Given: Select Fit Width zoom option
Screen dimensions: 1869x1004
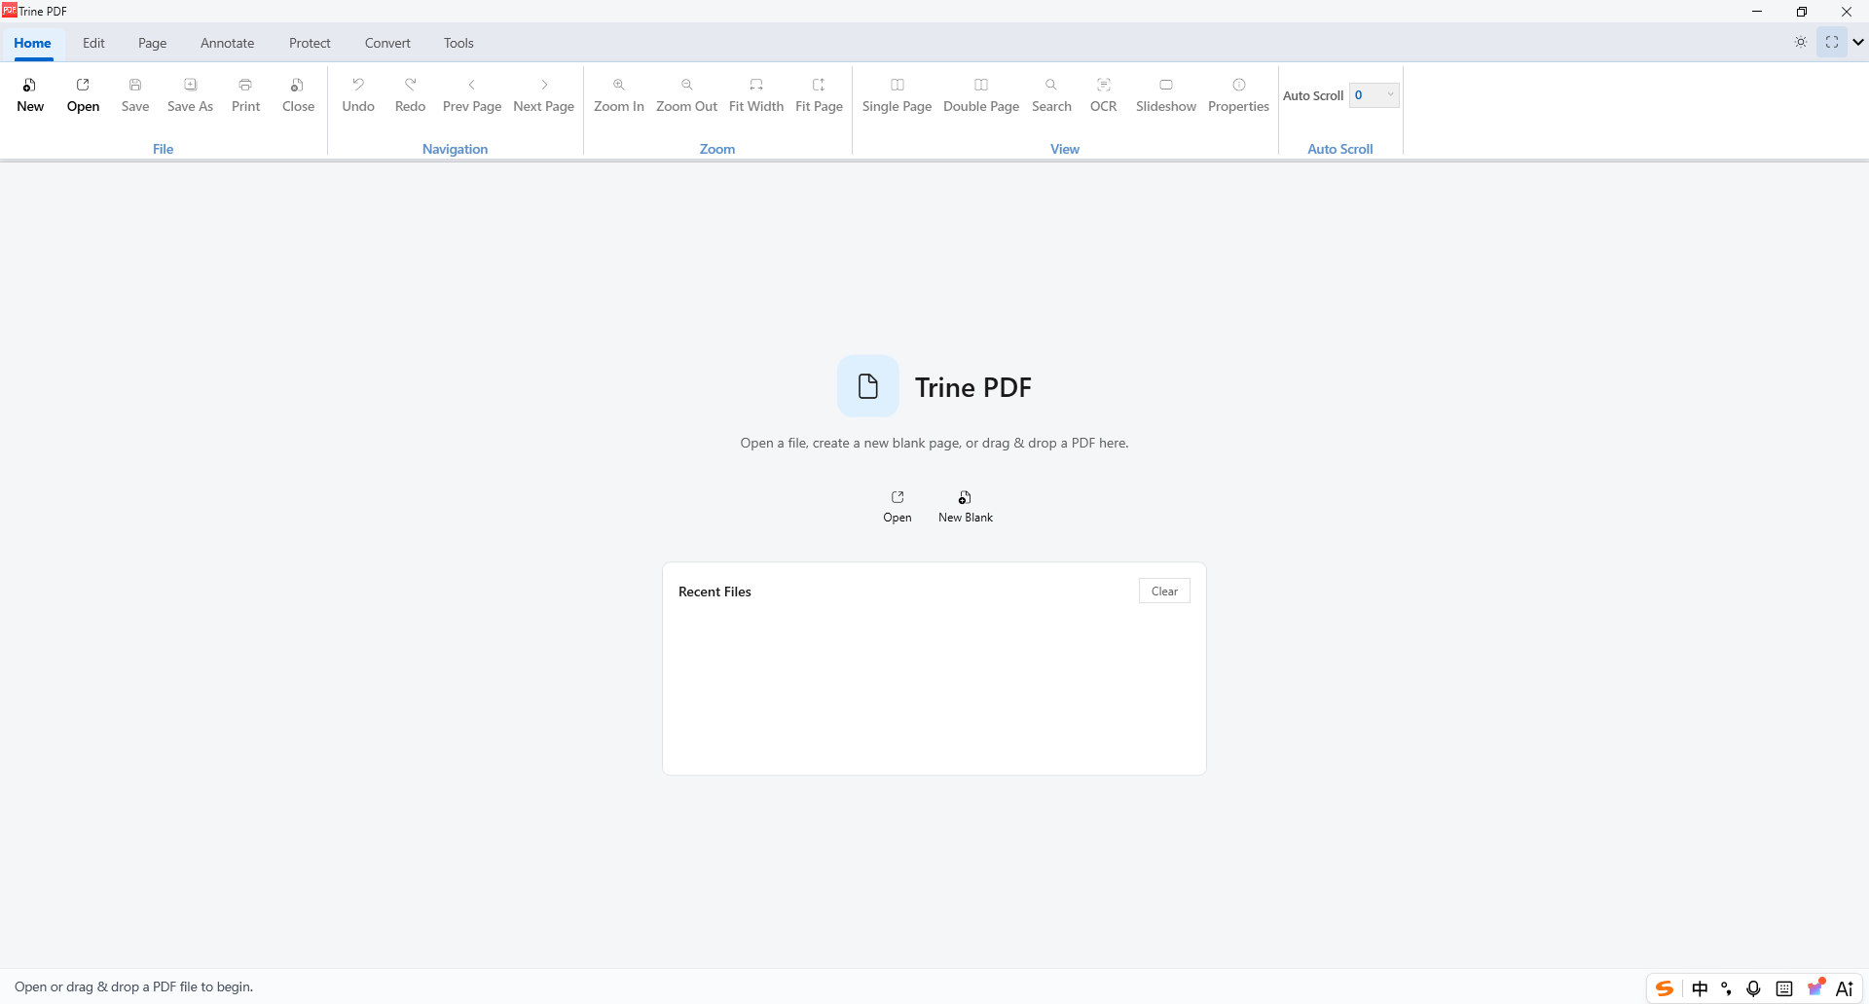Looking at the screenshot, I should [756, 95].
